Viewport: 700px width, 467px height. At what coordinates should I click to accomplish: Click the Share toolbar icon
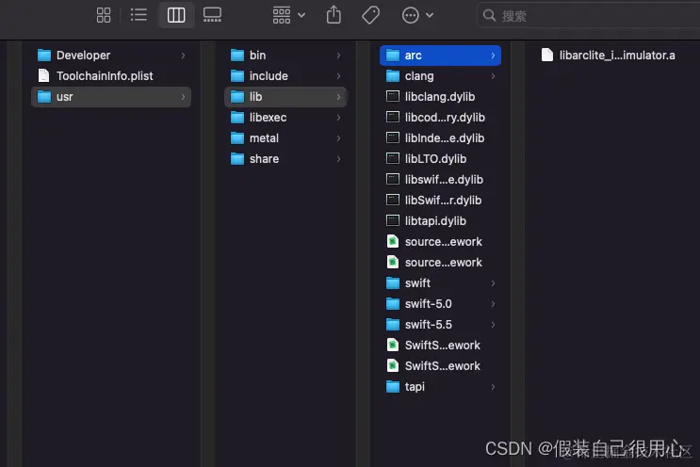(334, 15)
